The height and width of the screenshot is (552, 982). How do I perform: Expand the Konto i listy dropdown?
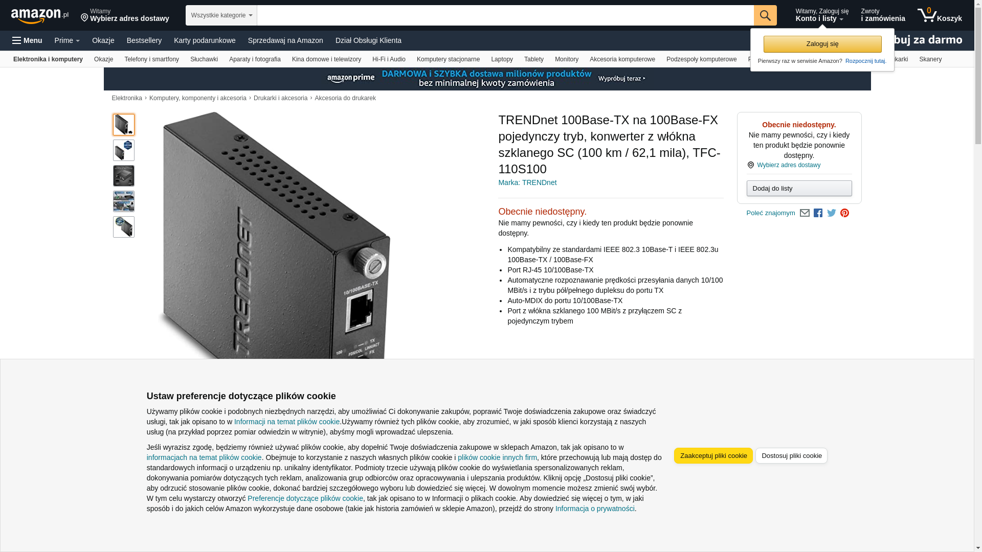point(821,15)
